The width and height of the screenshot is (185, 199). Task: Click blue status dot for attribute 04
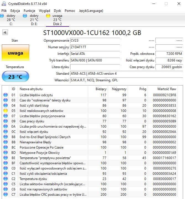pyautogui.click(x=6, y=105)
